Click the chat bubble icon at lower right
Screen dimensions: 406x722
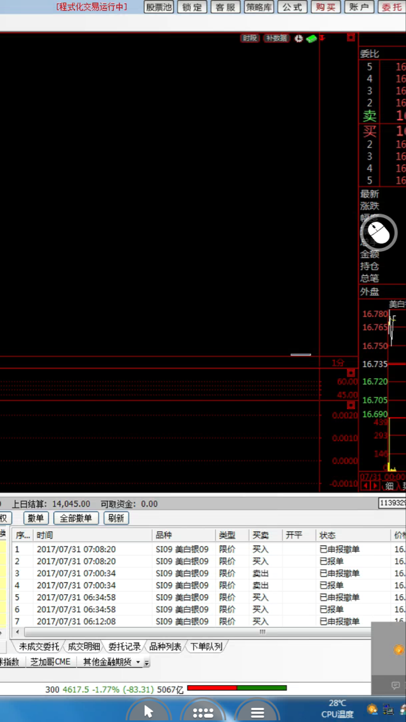point(395,686)
